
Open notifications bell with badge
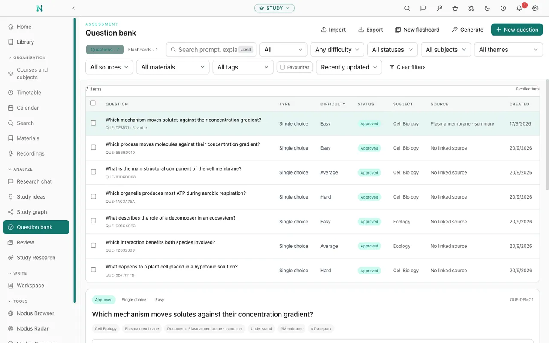519,8
